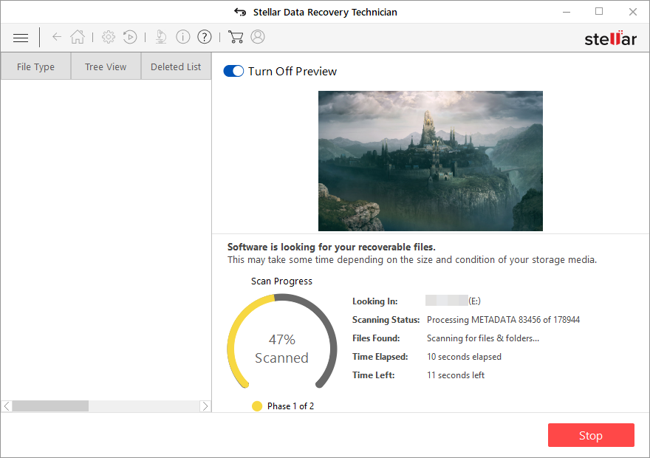Maximize the window
The image size is (650, 458).
coord(599,12)
